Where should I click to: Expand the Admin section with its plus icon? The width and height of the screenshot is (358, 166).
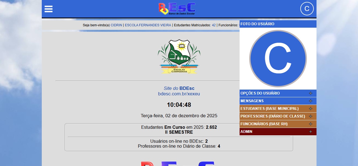(x=310, y=132)
